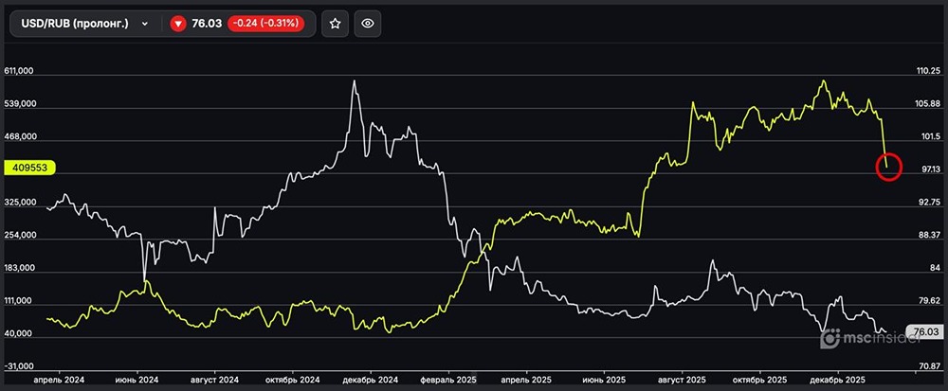Select август 2024 on the time axis

coord(214,381)
